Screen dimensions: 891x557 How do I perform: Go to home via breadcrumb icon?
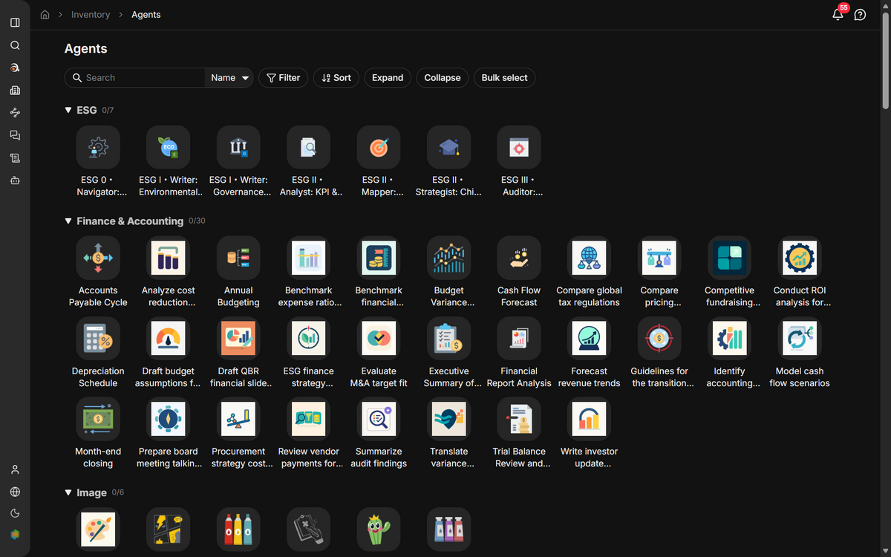click(45, 14)
